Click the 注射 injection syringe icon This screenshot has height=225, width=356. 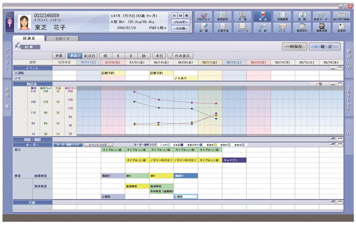262,27
